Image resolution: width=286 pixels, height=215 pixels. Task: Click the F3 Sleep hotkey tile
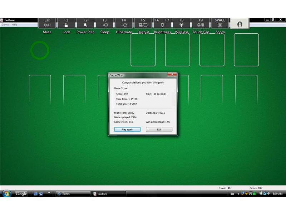tap(104, 23)
